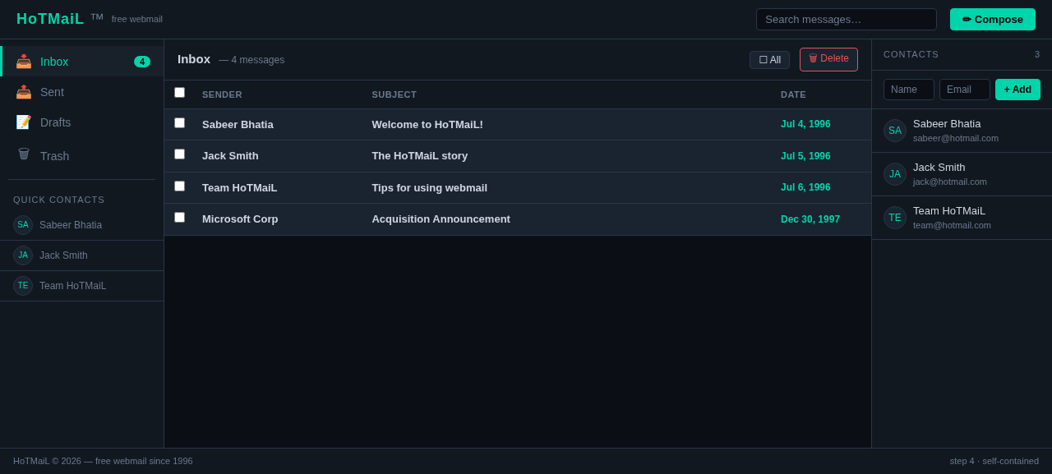Delete selected messages

coord(828,59)
